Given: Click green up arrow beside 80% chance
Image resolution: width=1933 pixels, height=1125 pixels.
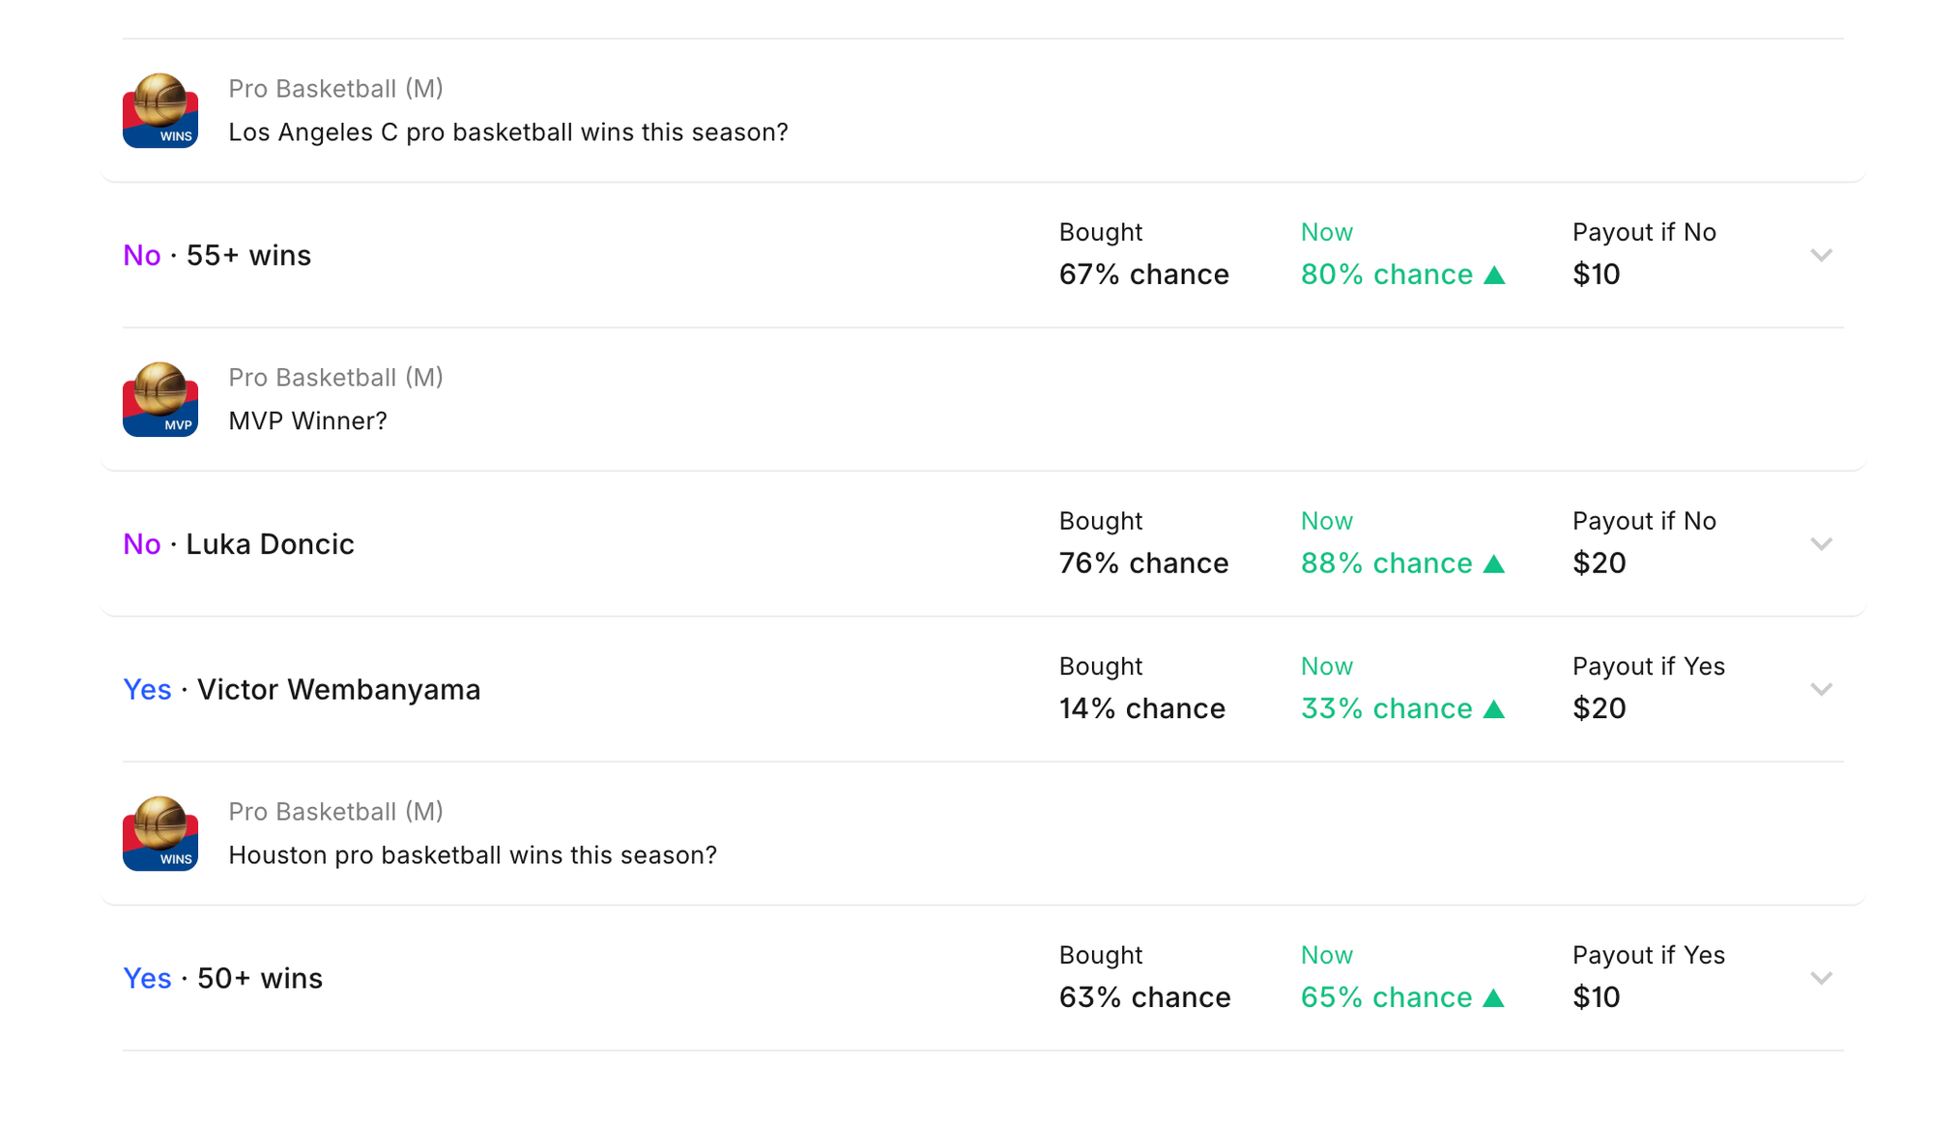Looking at the screenshot, I should (1494, 275).
